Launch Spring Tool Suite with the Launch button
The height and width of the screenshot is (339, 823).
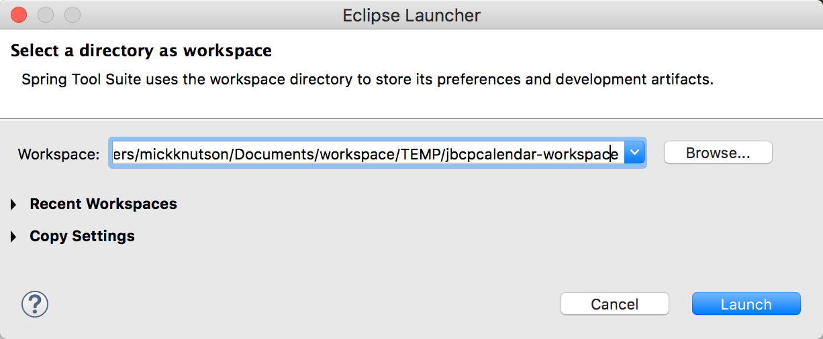746,304
